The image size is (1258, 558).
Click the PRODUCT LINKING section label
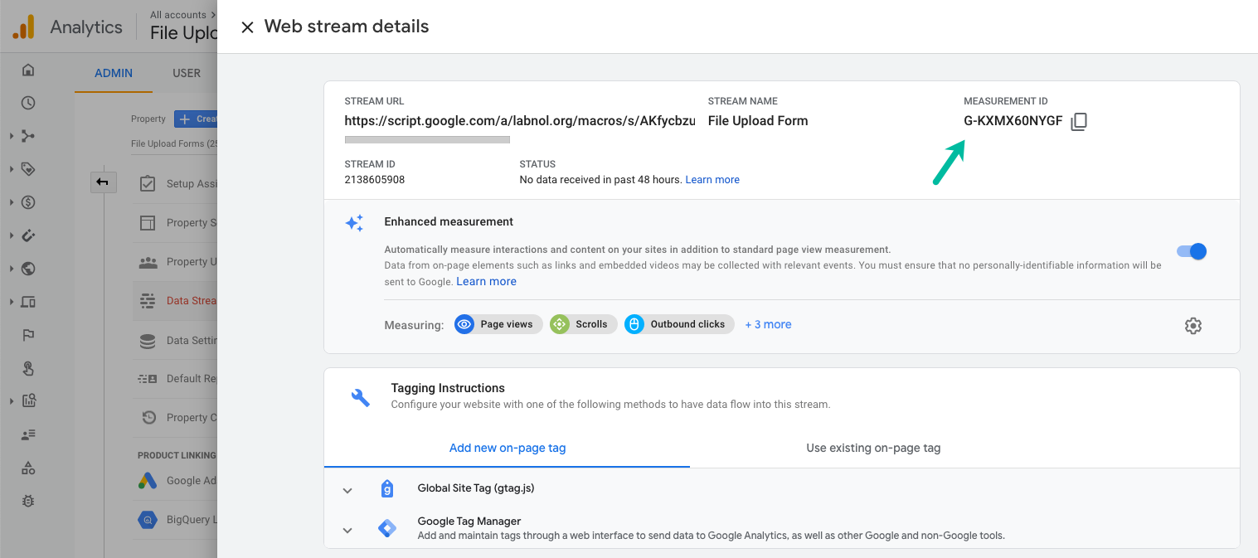[177, 455]
